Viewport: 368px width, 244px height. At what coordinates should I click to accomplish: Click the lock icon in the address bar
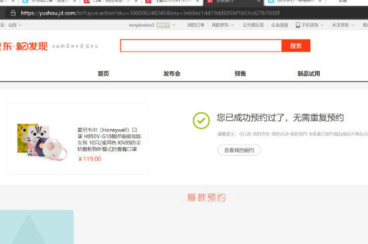point(13,13)
